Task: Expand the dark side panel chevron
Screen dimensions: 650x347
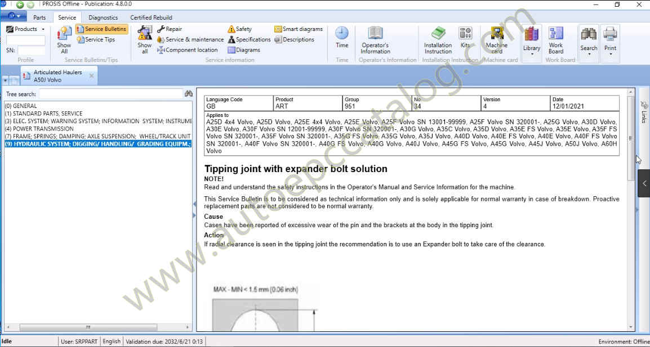Action: coord(644,183)
